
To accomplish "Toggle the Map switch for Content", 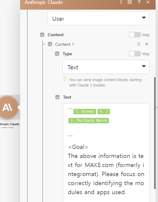I will point(135,35).
